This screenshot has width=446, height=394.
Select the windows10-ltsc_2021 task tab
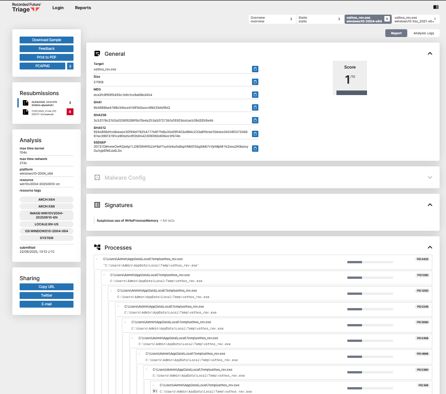415,19
